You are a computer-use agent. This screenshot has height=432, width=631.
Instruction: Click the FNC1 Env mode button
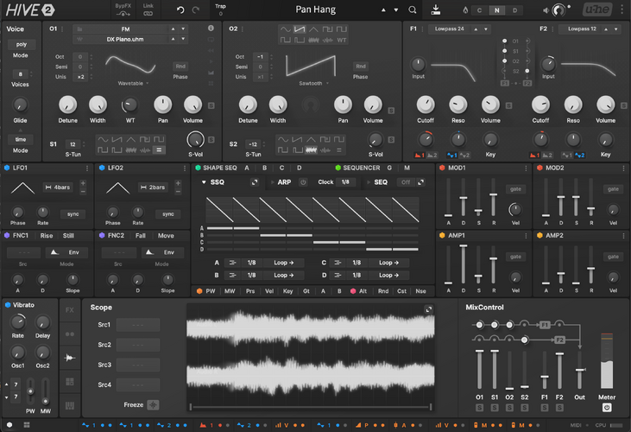(66, 252)
